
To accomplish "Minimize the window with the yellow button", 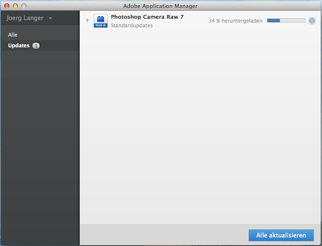I will pos(15,6).
